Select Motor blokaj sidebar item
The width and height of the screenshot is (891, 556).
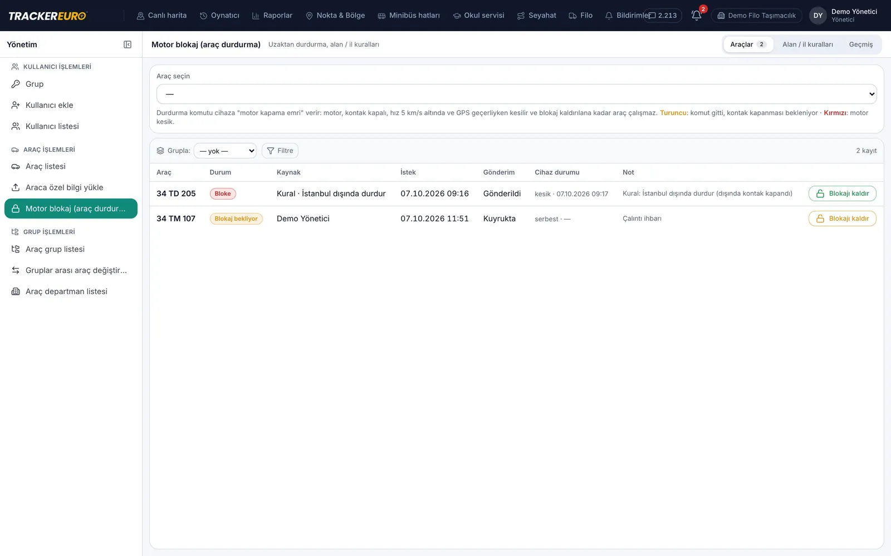click(71, 209)
